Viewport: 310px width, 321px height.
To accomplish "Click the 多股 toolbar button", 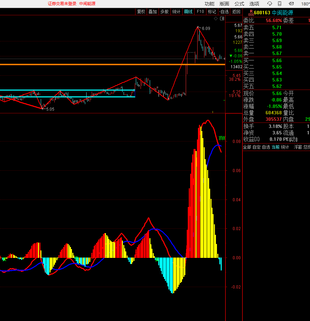I will [x=164, y=12].
